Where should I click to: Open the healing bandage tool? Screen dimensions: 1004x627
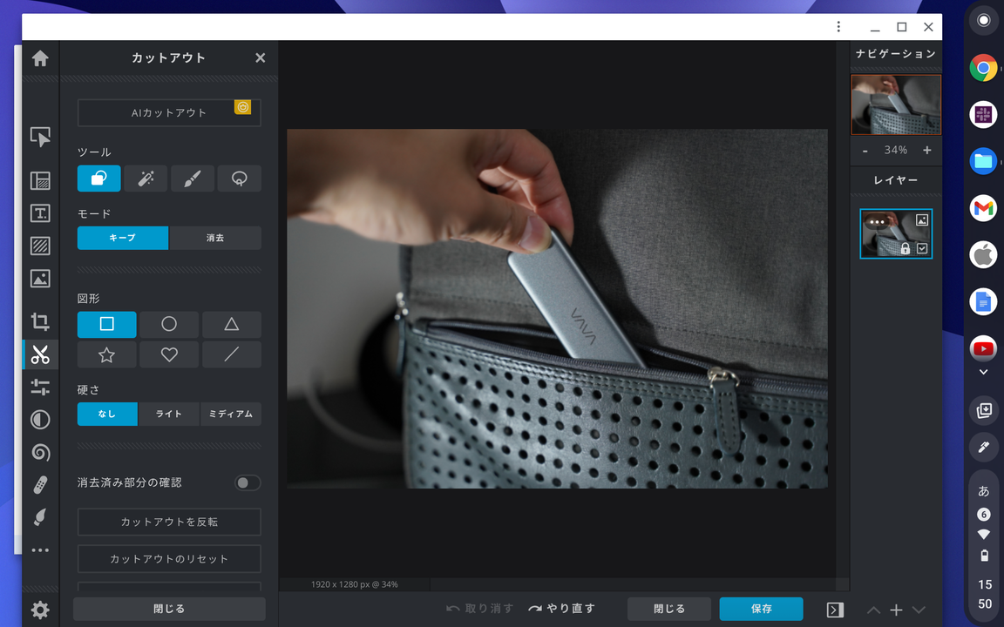(40, 485)
